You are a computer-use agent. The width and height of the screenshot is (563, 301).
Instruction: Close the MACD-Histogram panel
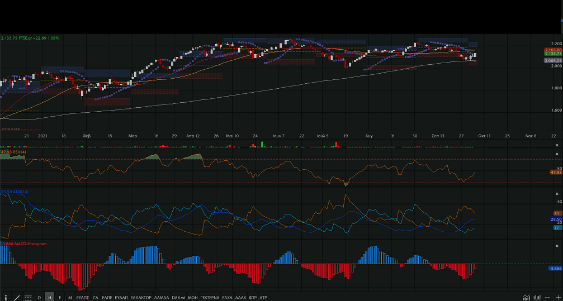pyautogui.click(x=556, y=245)
